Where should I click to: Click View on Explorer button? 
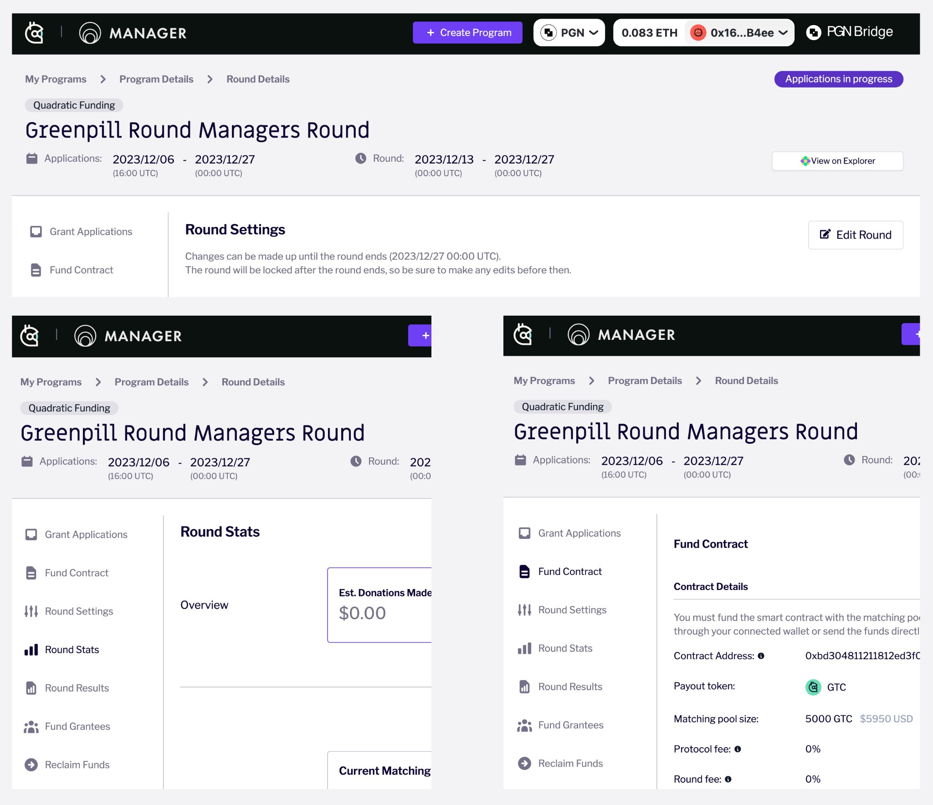(837, 161)
